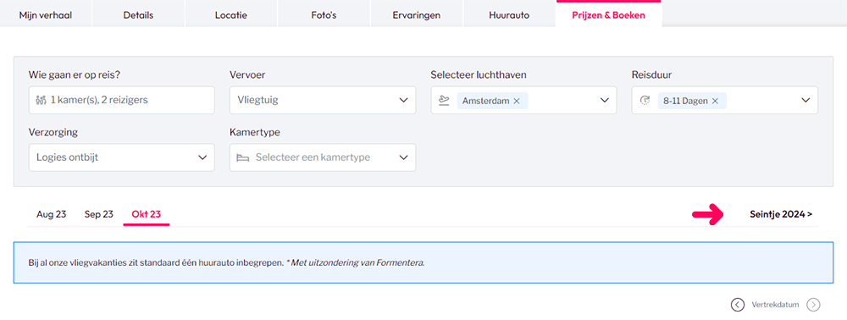Click the travelers people icon
Screen dimensions: 847x320
pyautogui.click(x=41, y=100)
